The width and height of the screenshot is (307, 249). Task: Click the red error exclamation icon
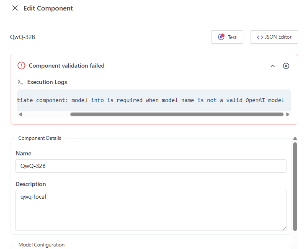pyautogui.click(x=21, y=66)
